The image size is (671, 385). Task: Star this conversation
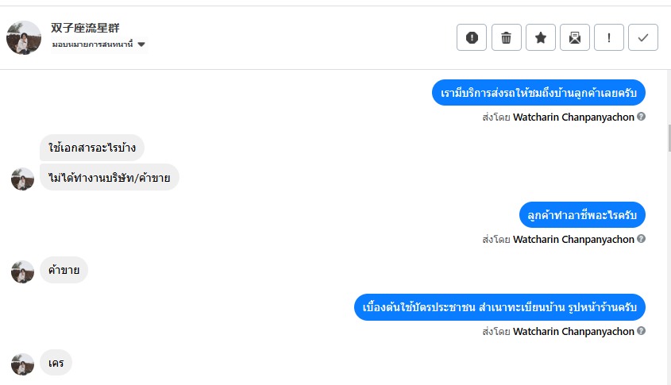541,37
